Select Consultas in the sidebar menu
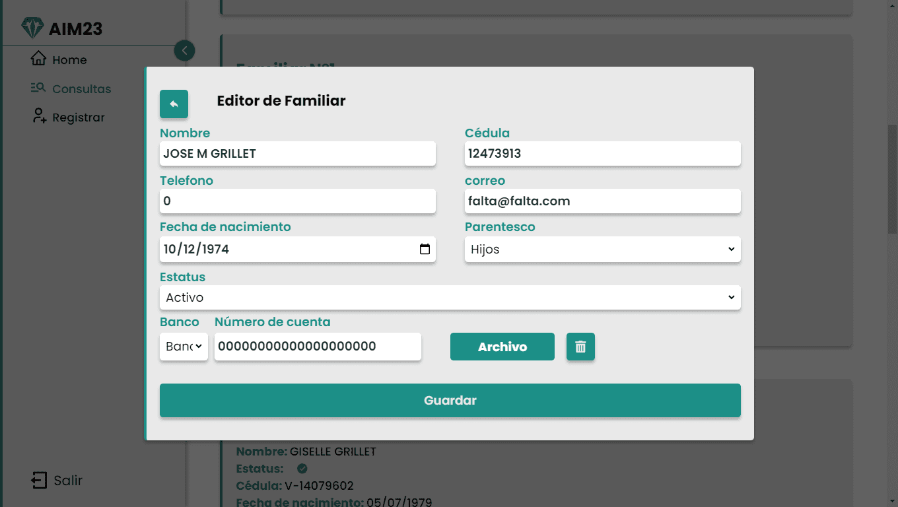This screenshot has width=898, height=507. (x=81, y=88)
